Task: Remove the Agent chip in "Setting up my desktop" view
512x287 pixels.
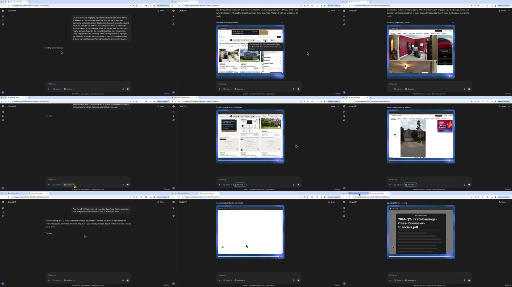Action: pos(61,89)
